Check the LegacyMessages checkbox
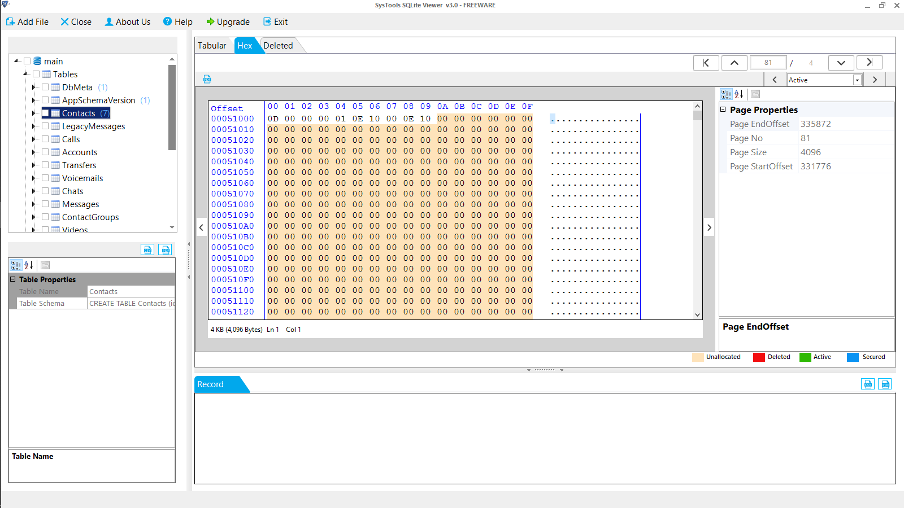The image size is (904, 508). tap(45, 126)
